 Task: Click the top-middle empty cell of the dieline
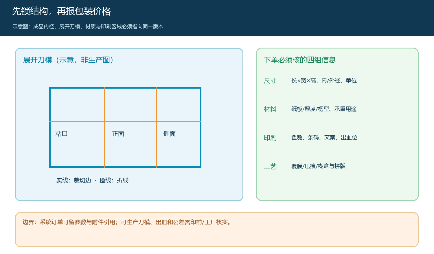coord(130,104)
